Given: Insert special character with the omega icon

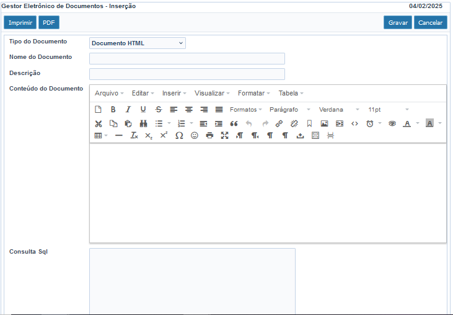Looking at the screenshot, I should pos(179,135).
